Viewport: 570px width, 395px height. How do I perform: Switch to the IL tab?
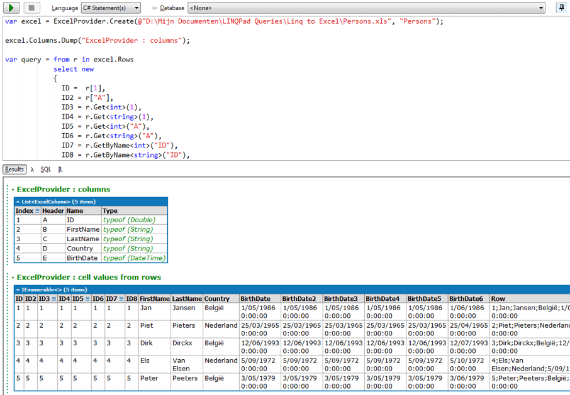click(60, 170)
